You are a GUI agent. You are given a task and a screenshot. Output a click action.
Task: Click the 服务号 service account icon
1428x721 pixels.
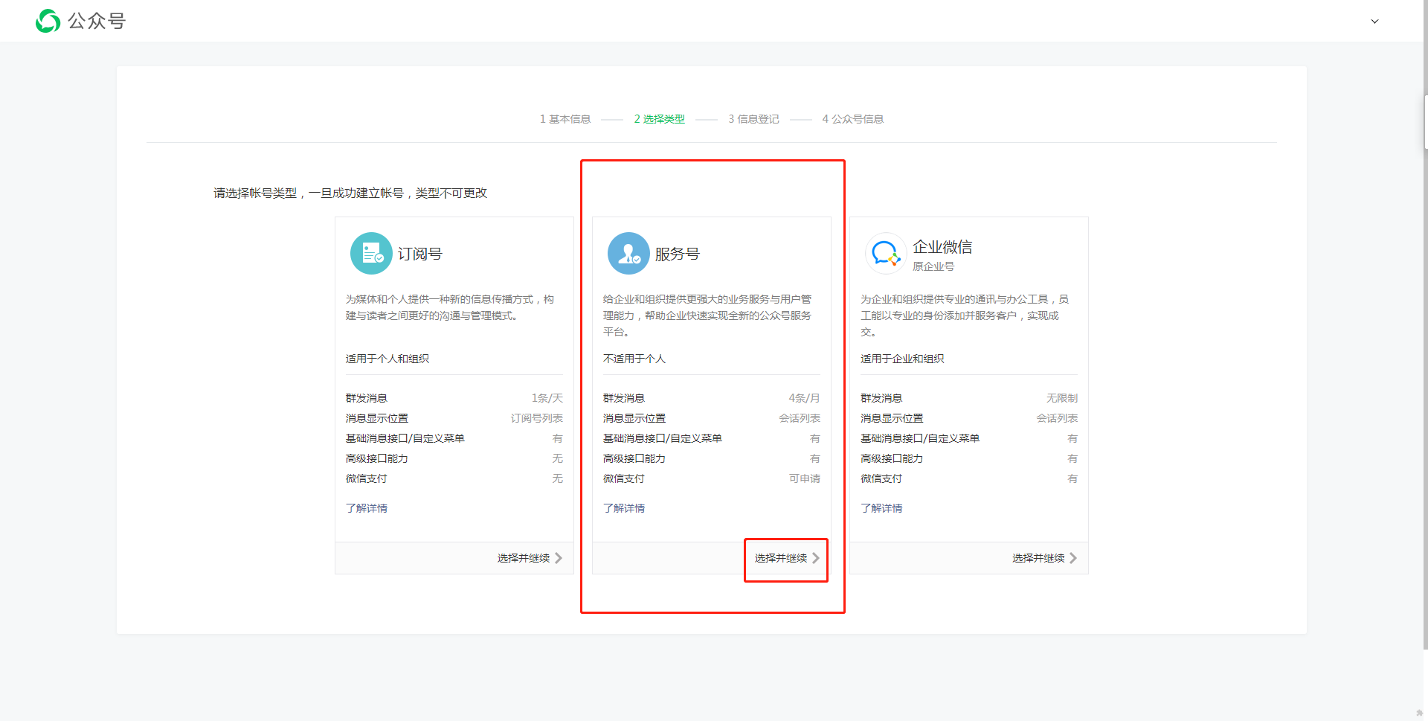tap(628, 254)
